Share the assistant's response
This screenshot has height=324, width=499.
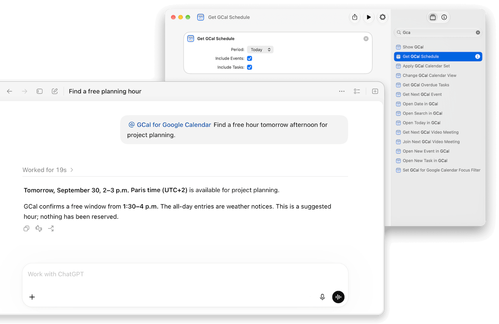[51, 228]
